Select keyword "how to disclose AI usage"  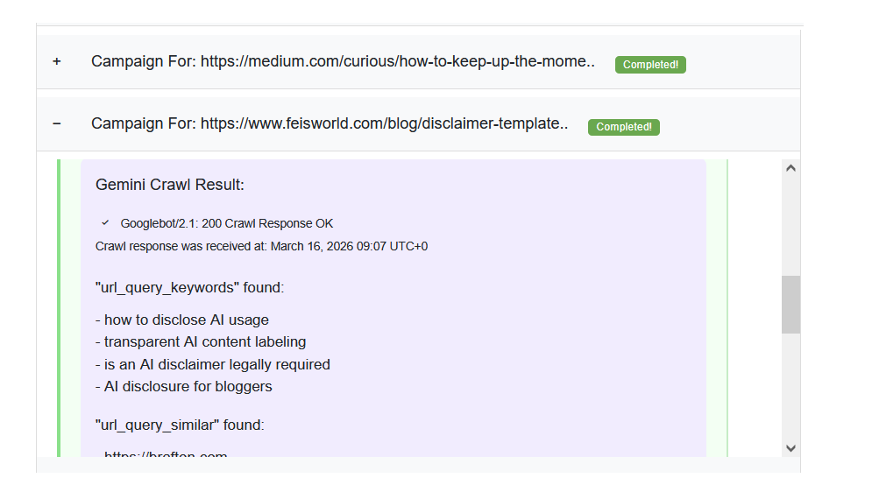pos(186,320)
